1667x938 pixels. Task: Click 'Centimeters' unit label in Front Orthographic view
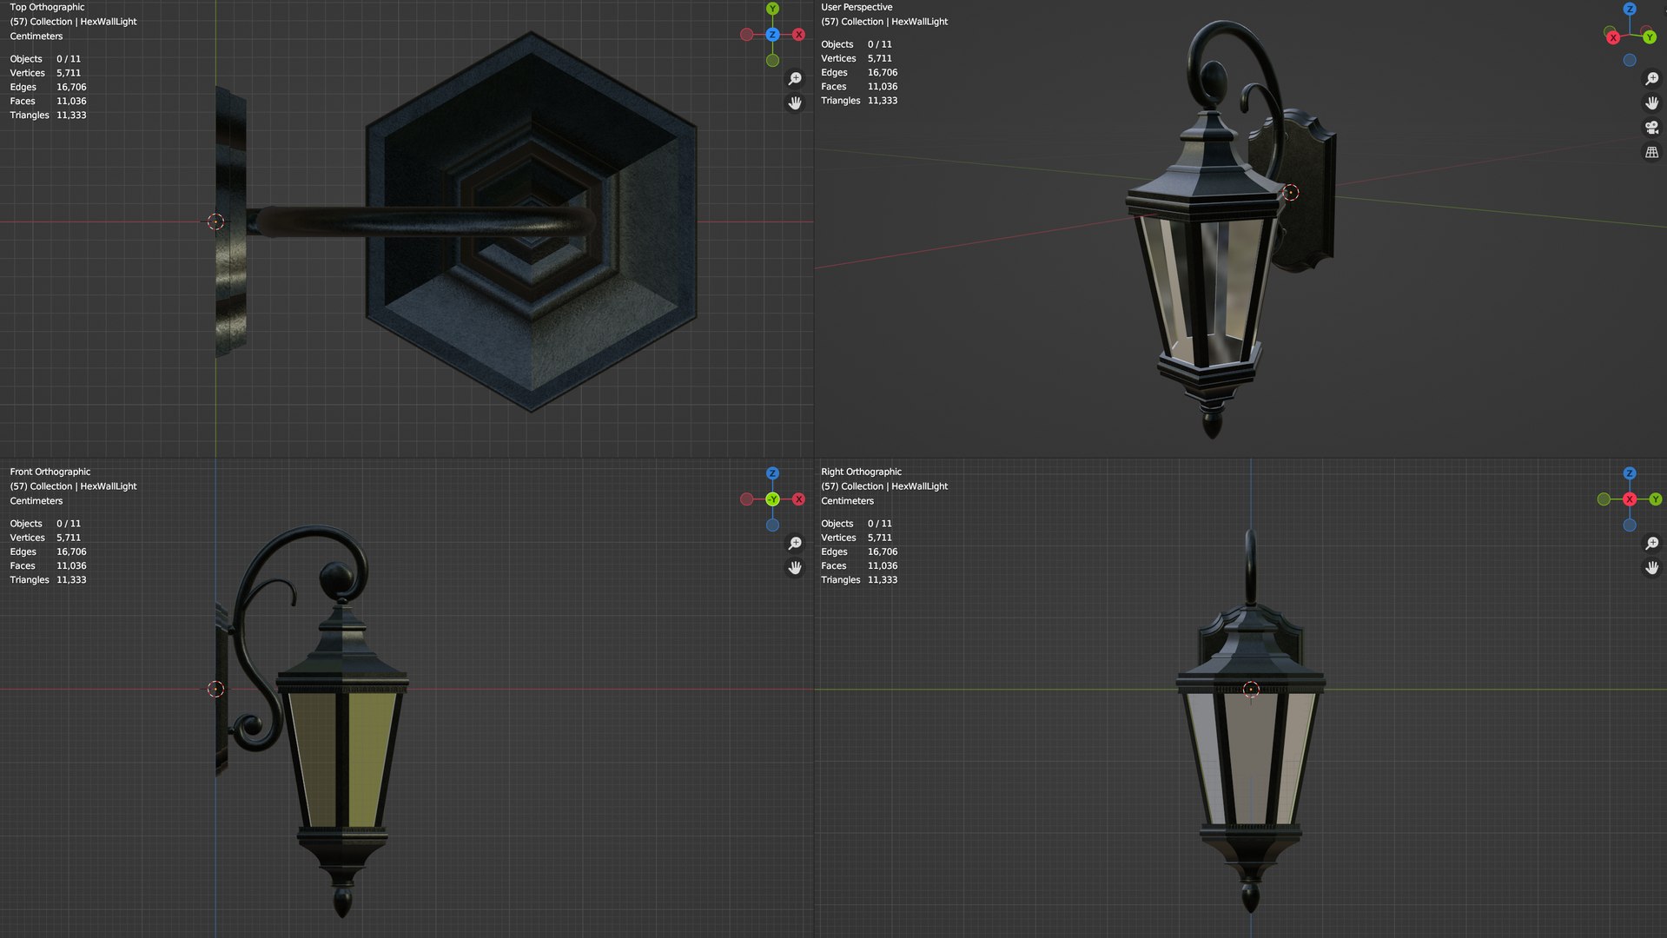click(x=36, y=501)
